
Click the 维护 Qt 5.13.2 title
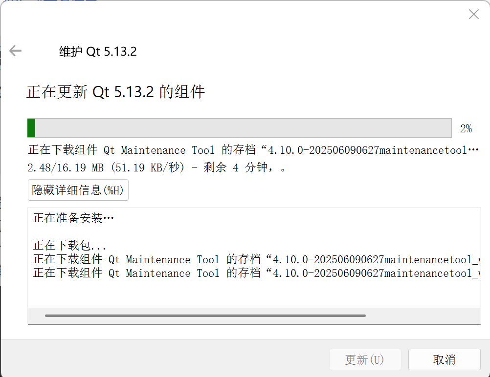(x=98, y=51)
